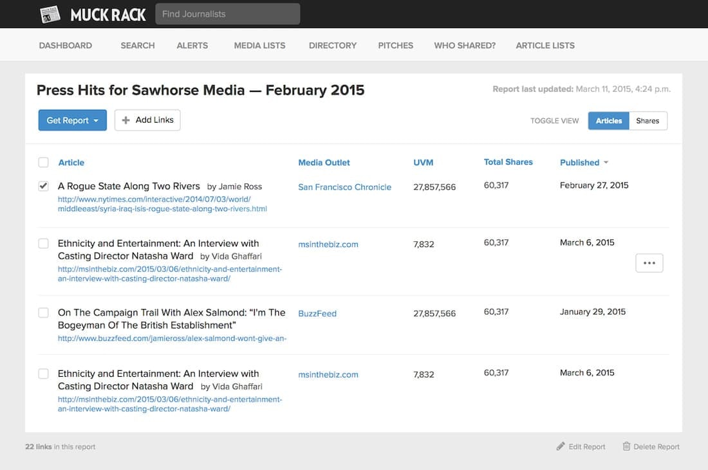Sort the table by Total Shares
This screenshot has width=708, height=470.
coord(508,162)
